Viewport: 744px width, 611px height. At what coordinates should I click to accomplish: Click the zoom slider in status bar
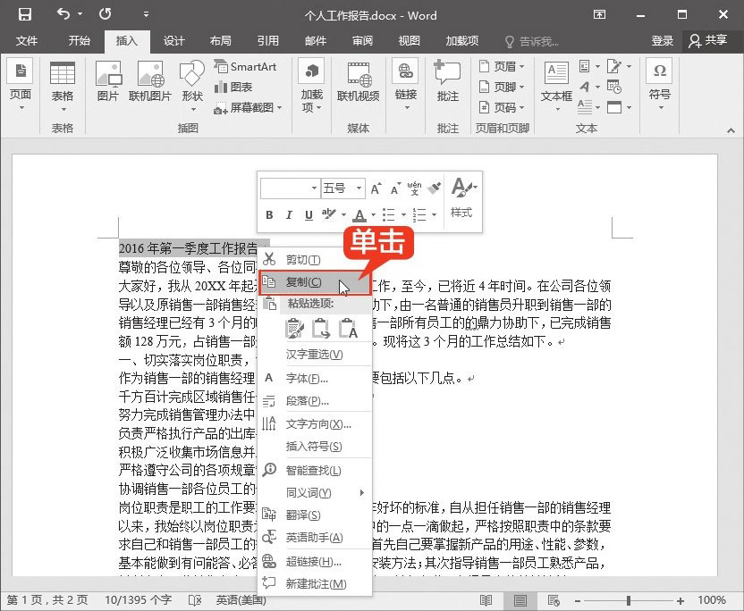point(629,600)
